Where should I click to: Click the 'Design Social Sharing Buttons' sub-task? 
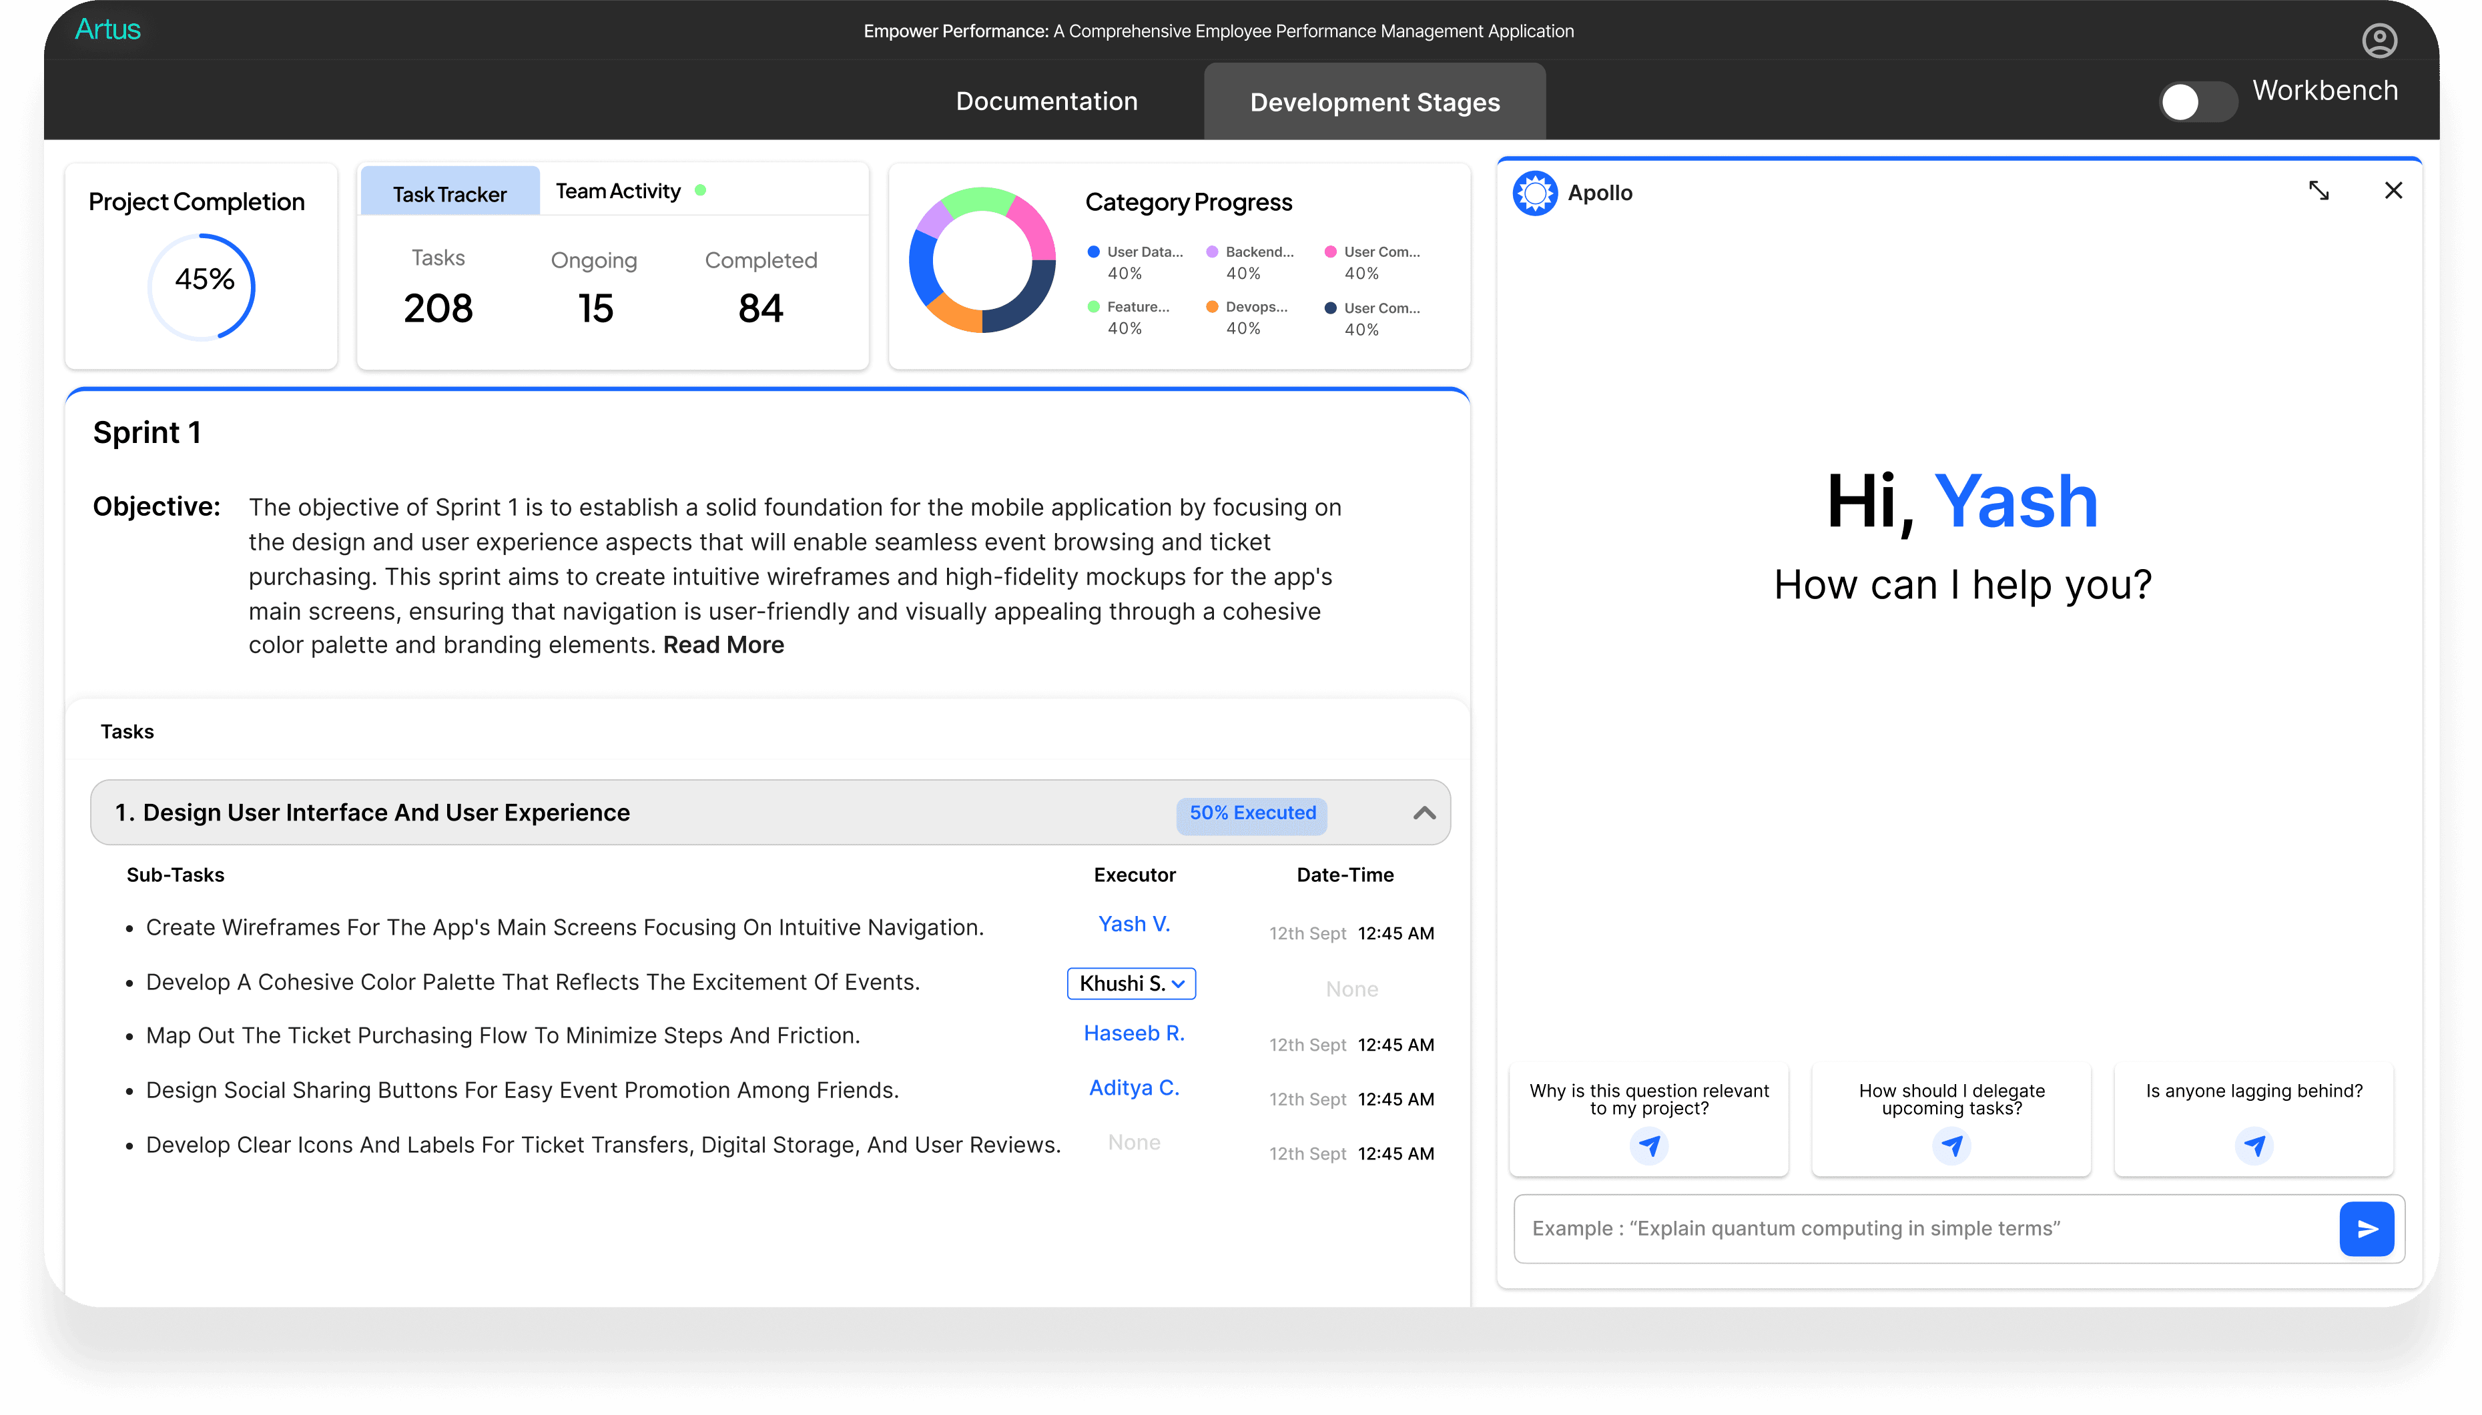(x=522, y=1090)
